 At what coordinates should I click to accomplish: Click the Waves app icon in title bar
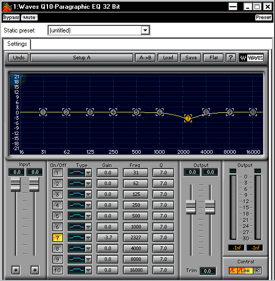coord(7,7)
